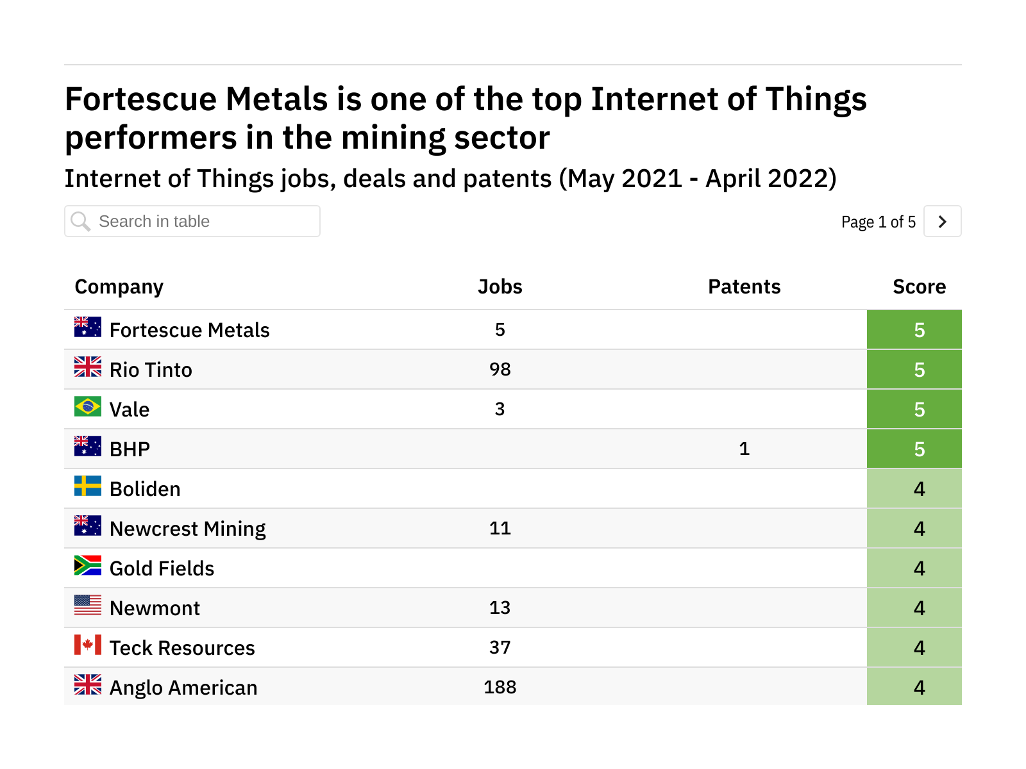Sort the table by the Jobs column
Viewport: 1026px width, 769px height.
[x=500, y=286]
